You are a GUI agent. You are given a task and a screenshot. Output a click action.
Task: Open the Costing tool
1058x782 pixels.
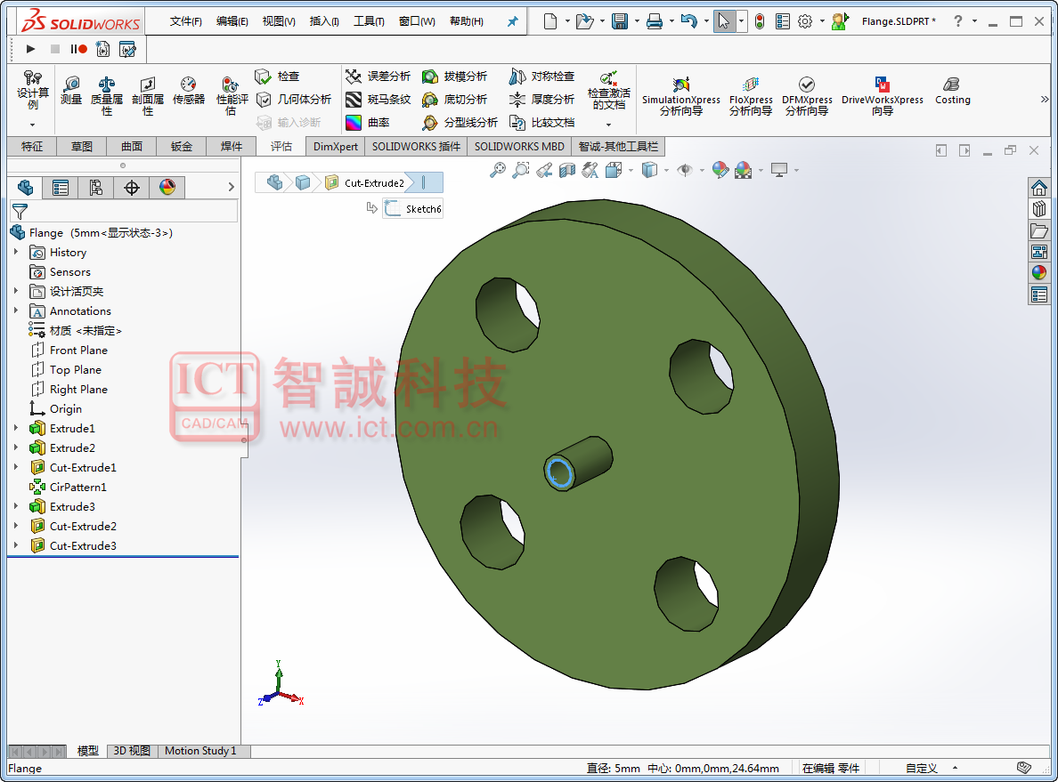coord(952,90)
